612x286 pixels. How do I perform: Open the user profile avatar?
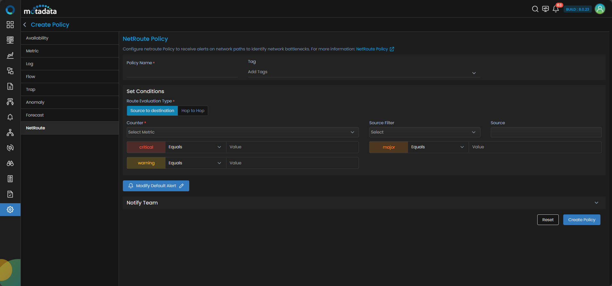[x=600, y=9]
